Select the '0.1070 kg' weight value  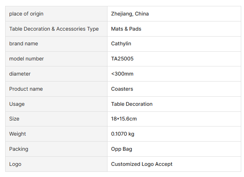[x=123, y=134]
